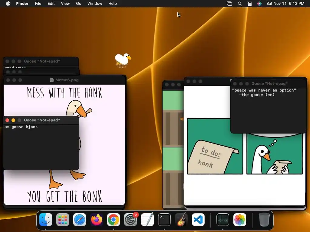Viewport: 310px width, 232px height.
Task: Click the 'peace was never an option' quote text
Action: [x=264, y=90]
